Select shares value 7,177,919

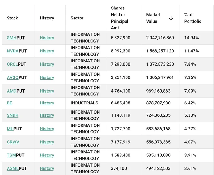(x=121, y=142)
